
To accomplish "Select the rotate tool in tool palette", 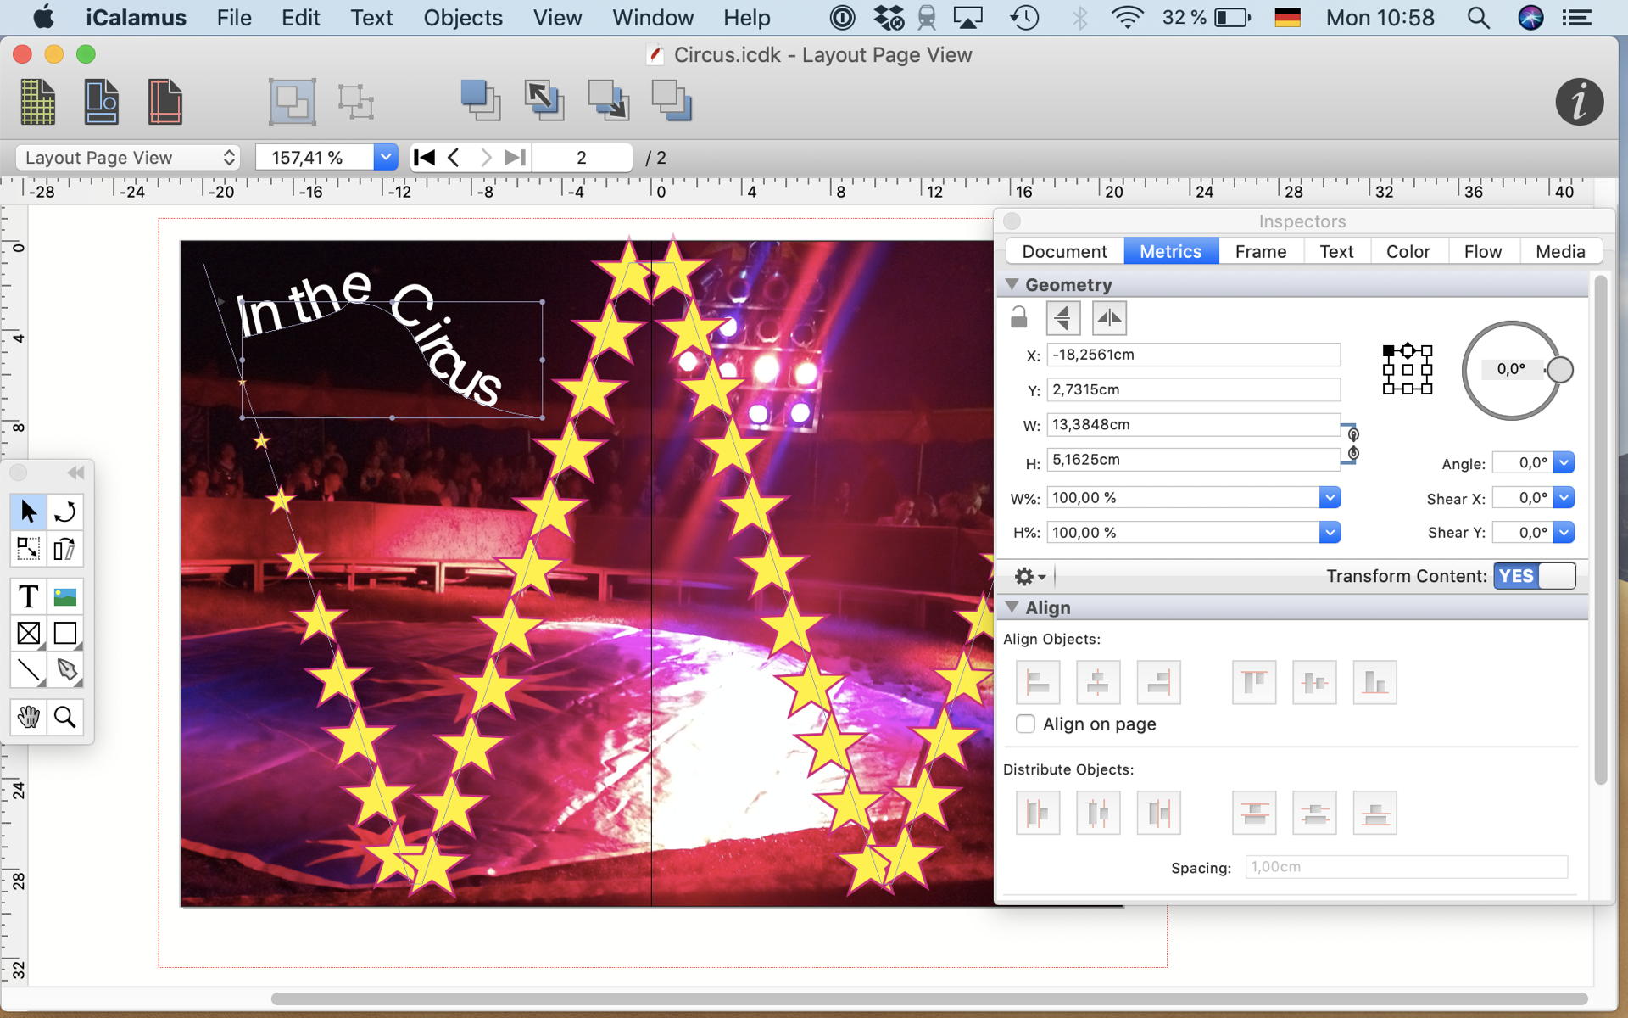I will (65, 512).
